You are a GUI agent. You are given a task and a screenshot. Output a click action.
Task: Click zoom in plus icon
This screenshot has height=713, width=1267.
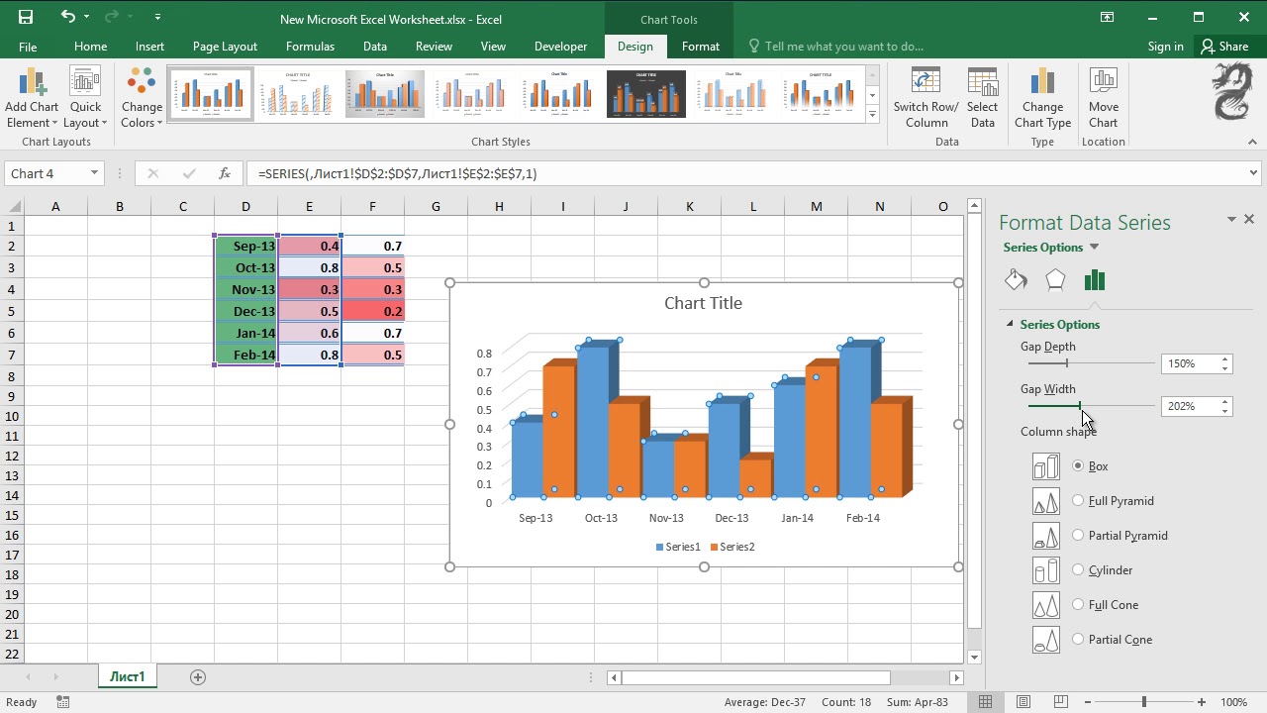point(1202,702)
